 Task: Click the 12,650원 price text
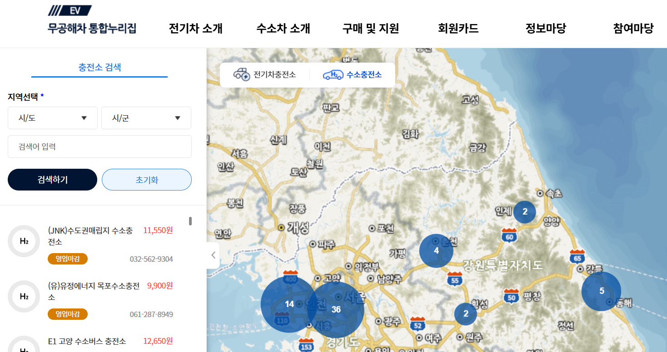coord(158,341)
